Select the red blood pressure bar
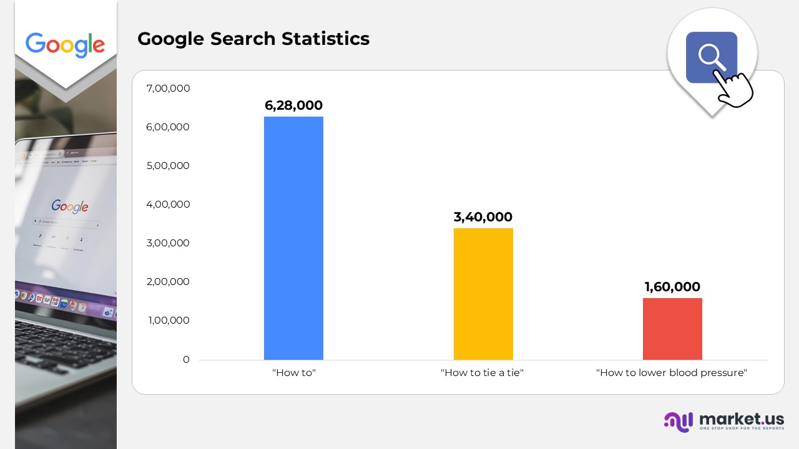The height and width of the screenshot is (449, 799). pos(672,329)
